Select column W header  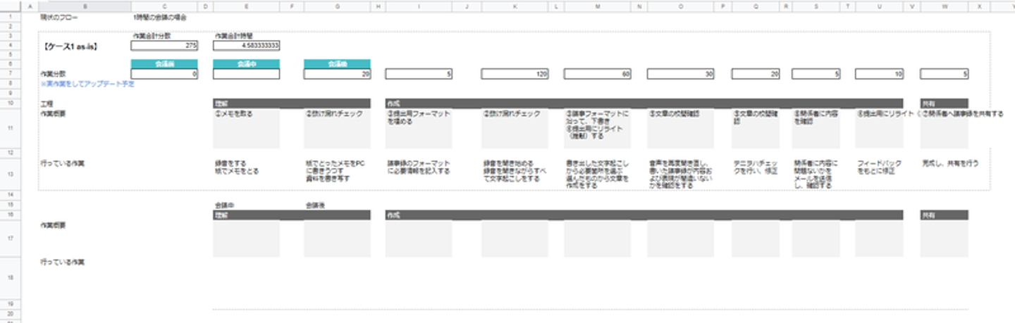coord(945,6)
